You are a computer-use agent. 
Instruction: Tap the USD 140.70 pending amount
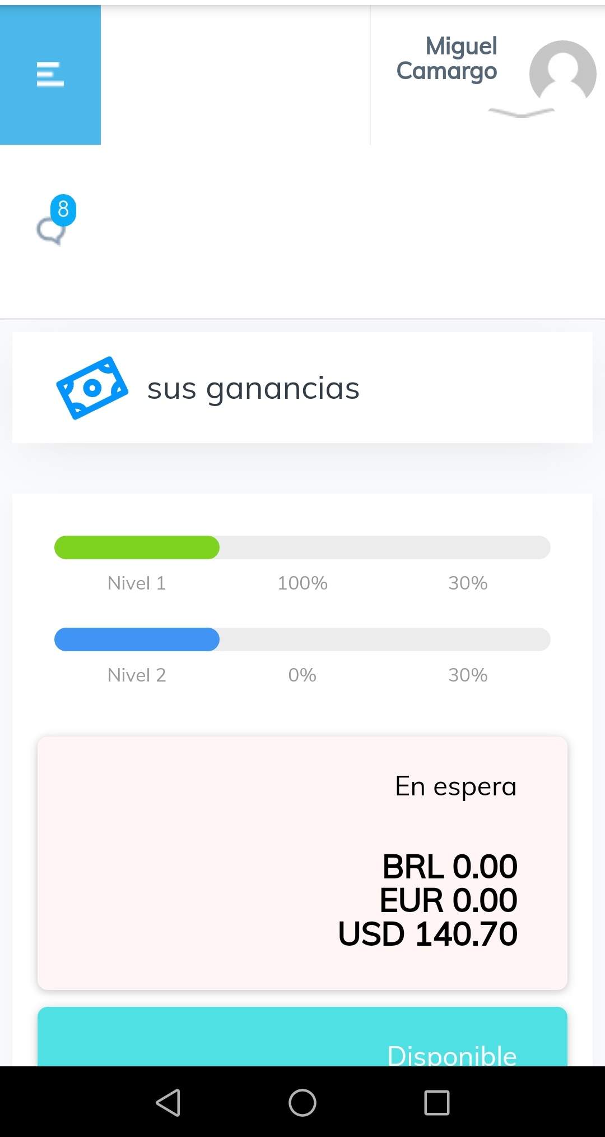pos(428,934)
